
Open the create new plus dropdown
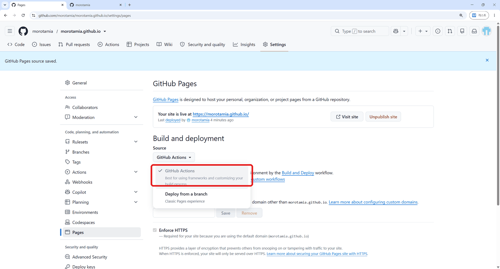(423, 31)
